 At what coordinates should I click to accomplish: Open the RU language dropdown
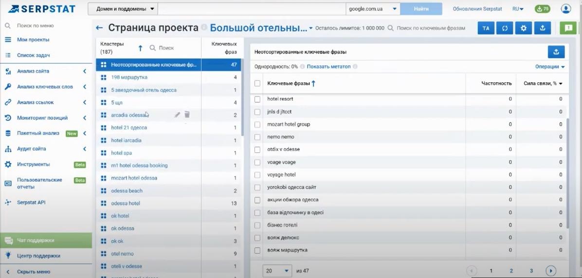518,9
